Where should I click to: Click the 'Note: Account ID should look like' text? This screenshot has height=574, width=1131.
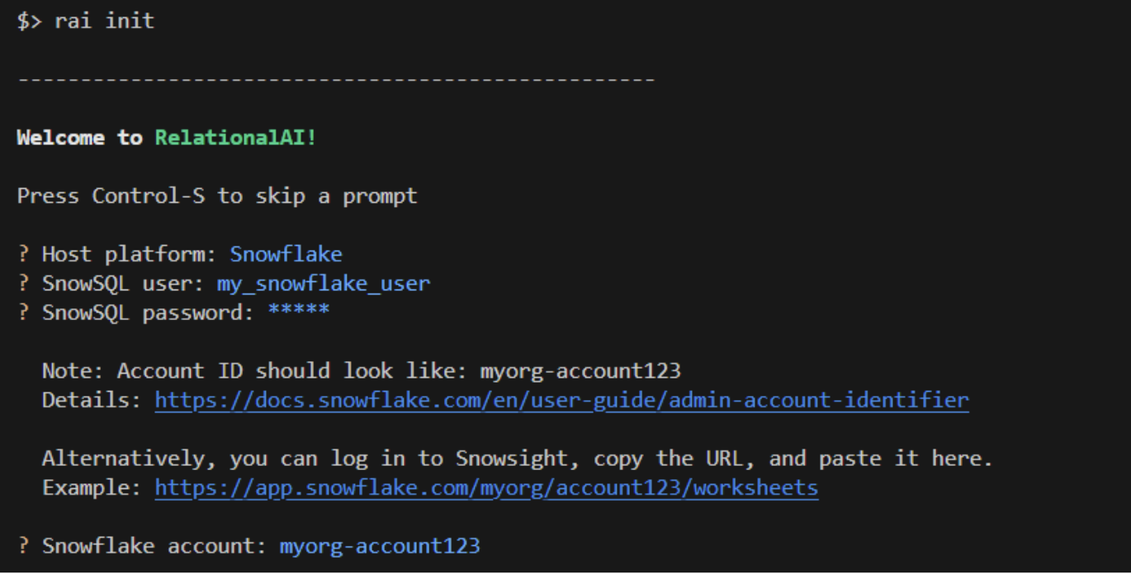tap(256, 371)
